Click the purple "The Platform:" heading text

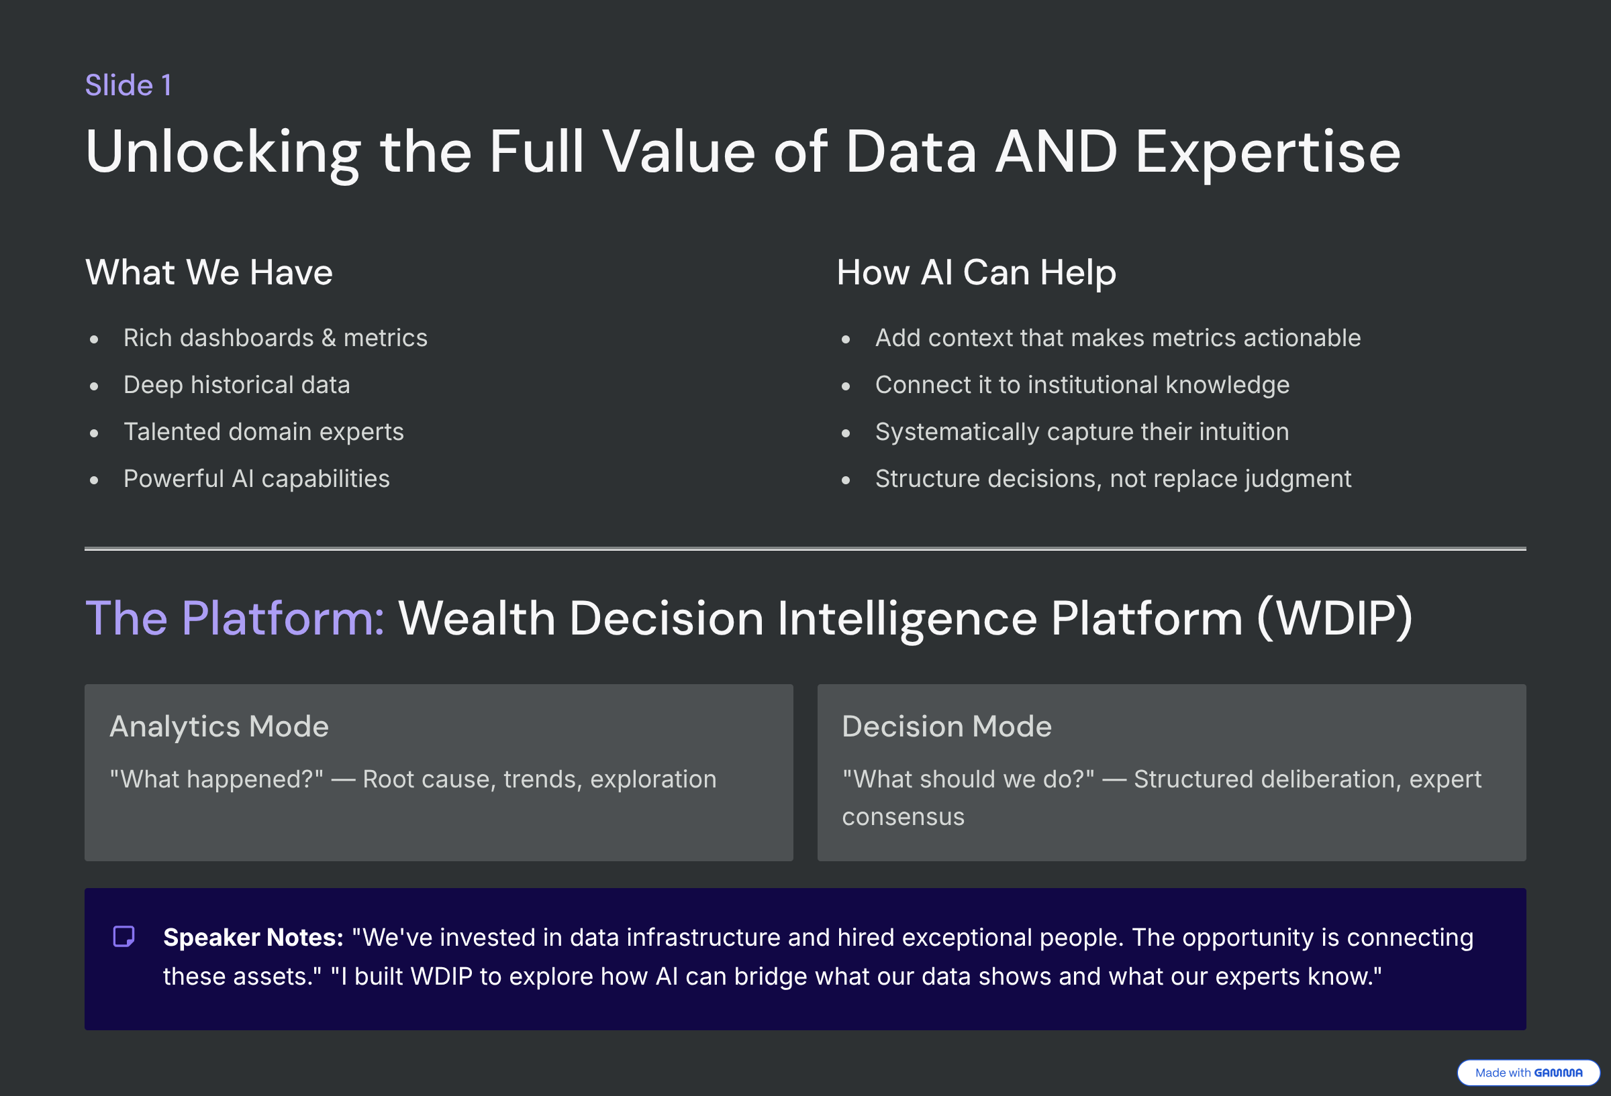[234, 618]
